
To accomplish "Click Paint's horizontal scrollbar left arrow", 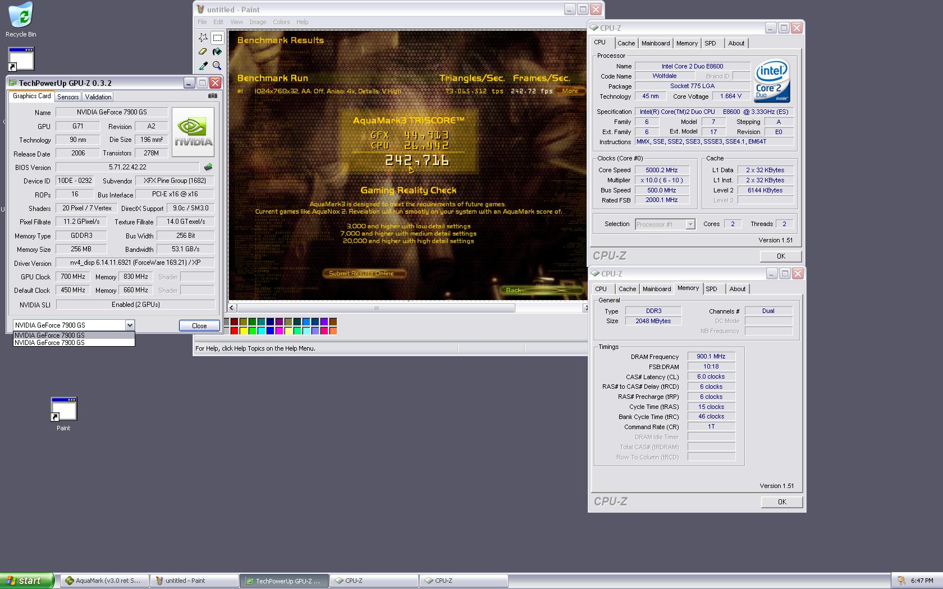I will [x=232, y=307].
